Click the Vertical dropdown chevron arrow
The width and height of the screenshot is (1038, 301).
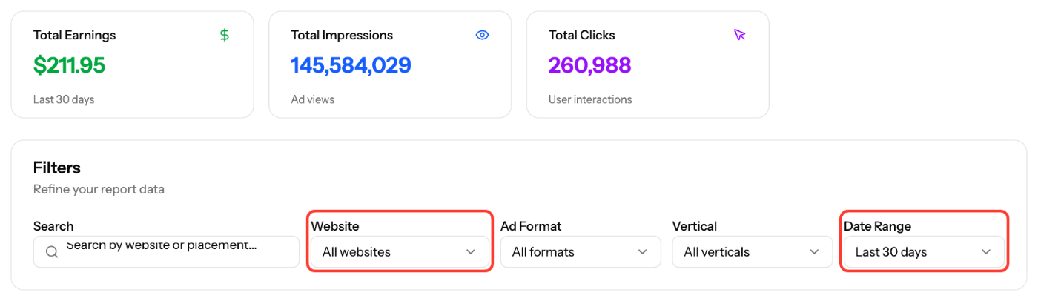coord(815,252)
